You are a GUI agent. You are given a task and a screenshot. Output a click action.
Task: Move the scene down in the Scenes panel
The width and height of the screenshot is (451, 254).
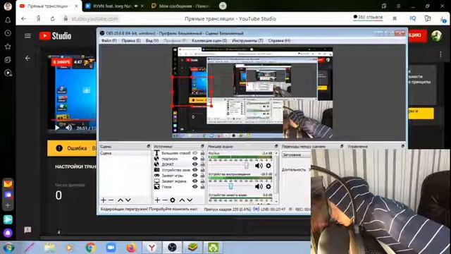[x=128, y=200]
